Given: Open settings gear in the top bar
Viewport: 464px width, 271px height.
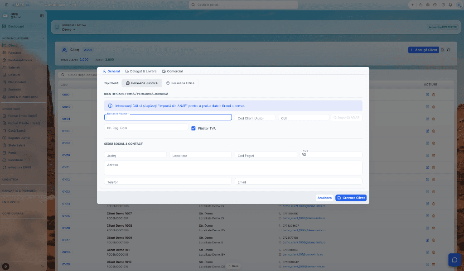Looking at the screenshot, I should coord(428,5).
